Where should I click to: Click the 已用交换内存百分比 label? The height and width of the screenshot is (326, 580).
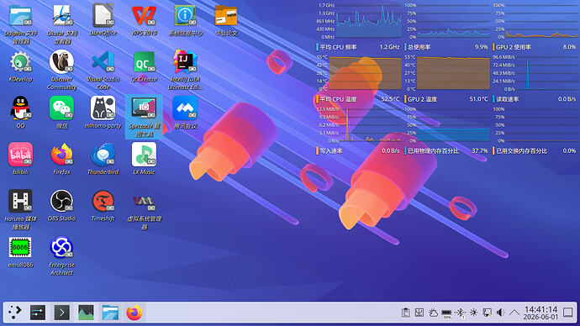click(x=521, y=150)
